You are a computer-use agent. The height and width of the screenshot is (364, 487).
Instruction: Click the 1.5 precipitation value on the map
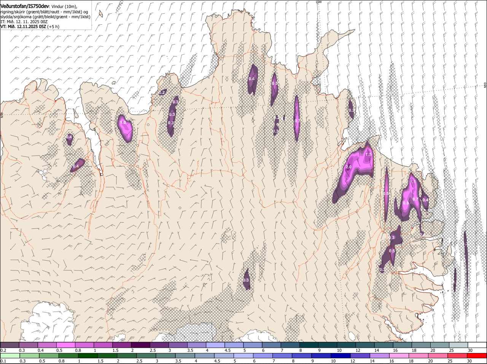pos(368,155)
